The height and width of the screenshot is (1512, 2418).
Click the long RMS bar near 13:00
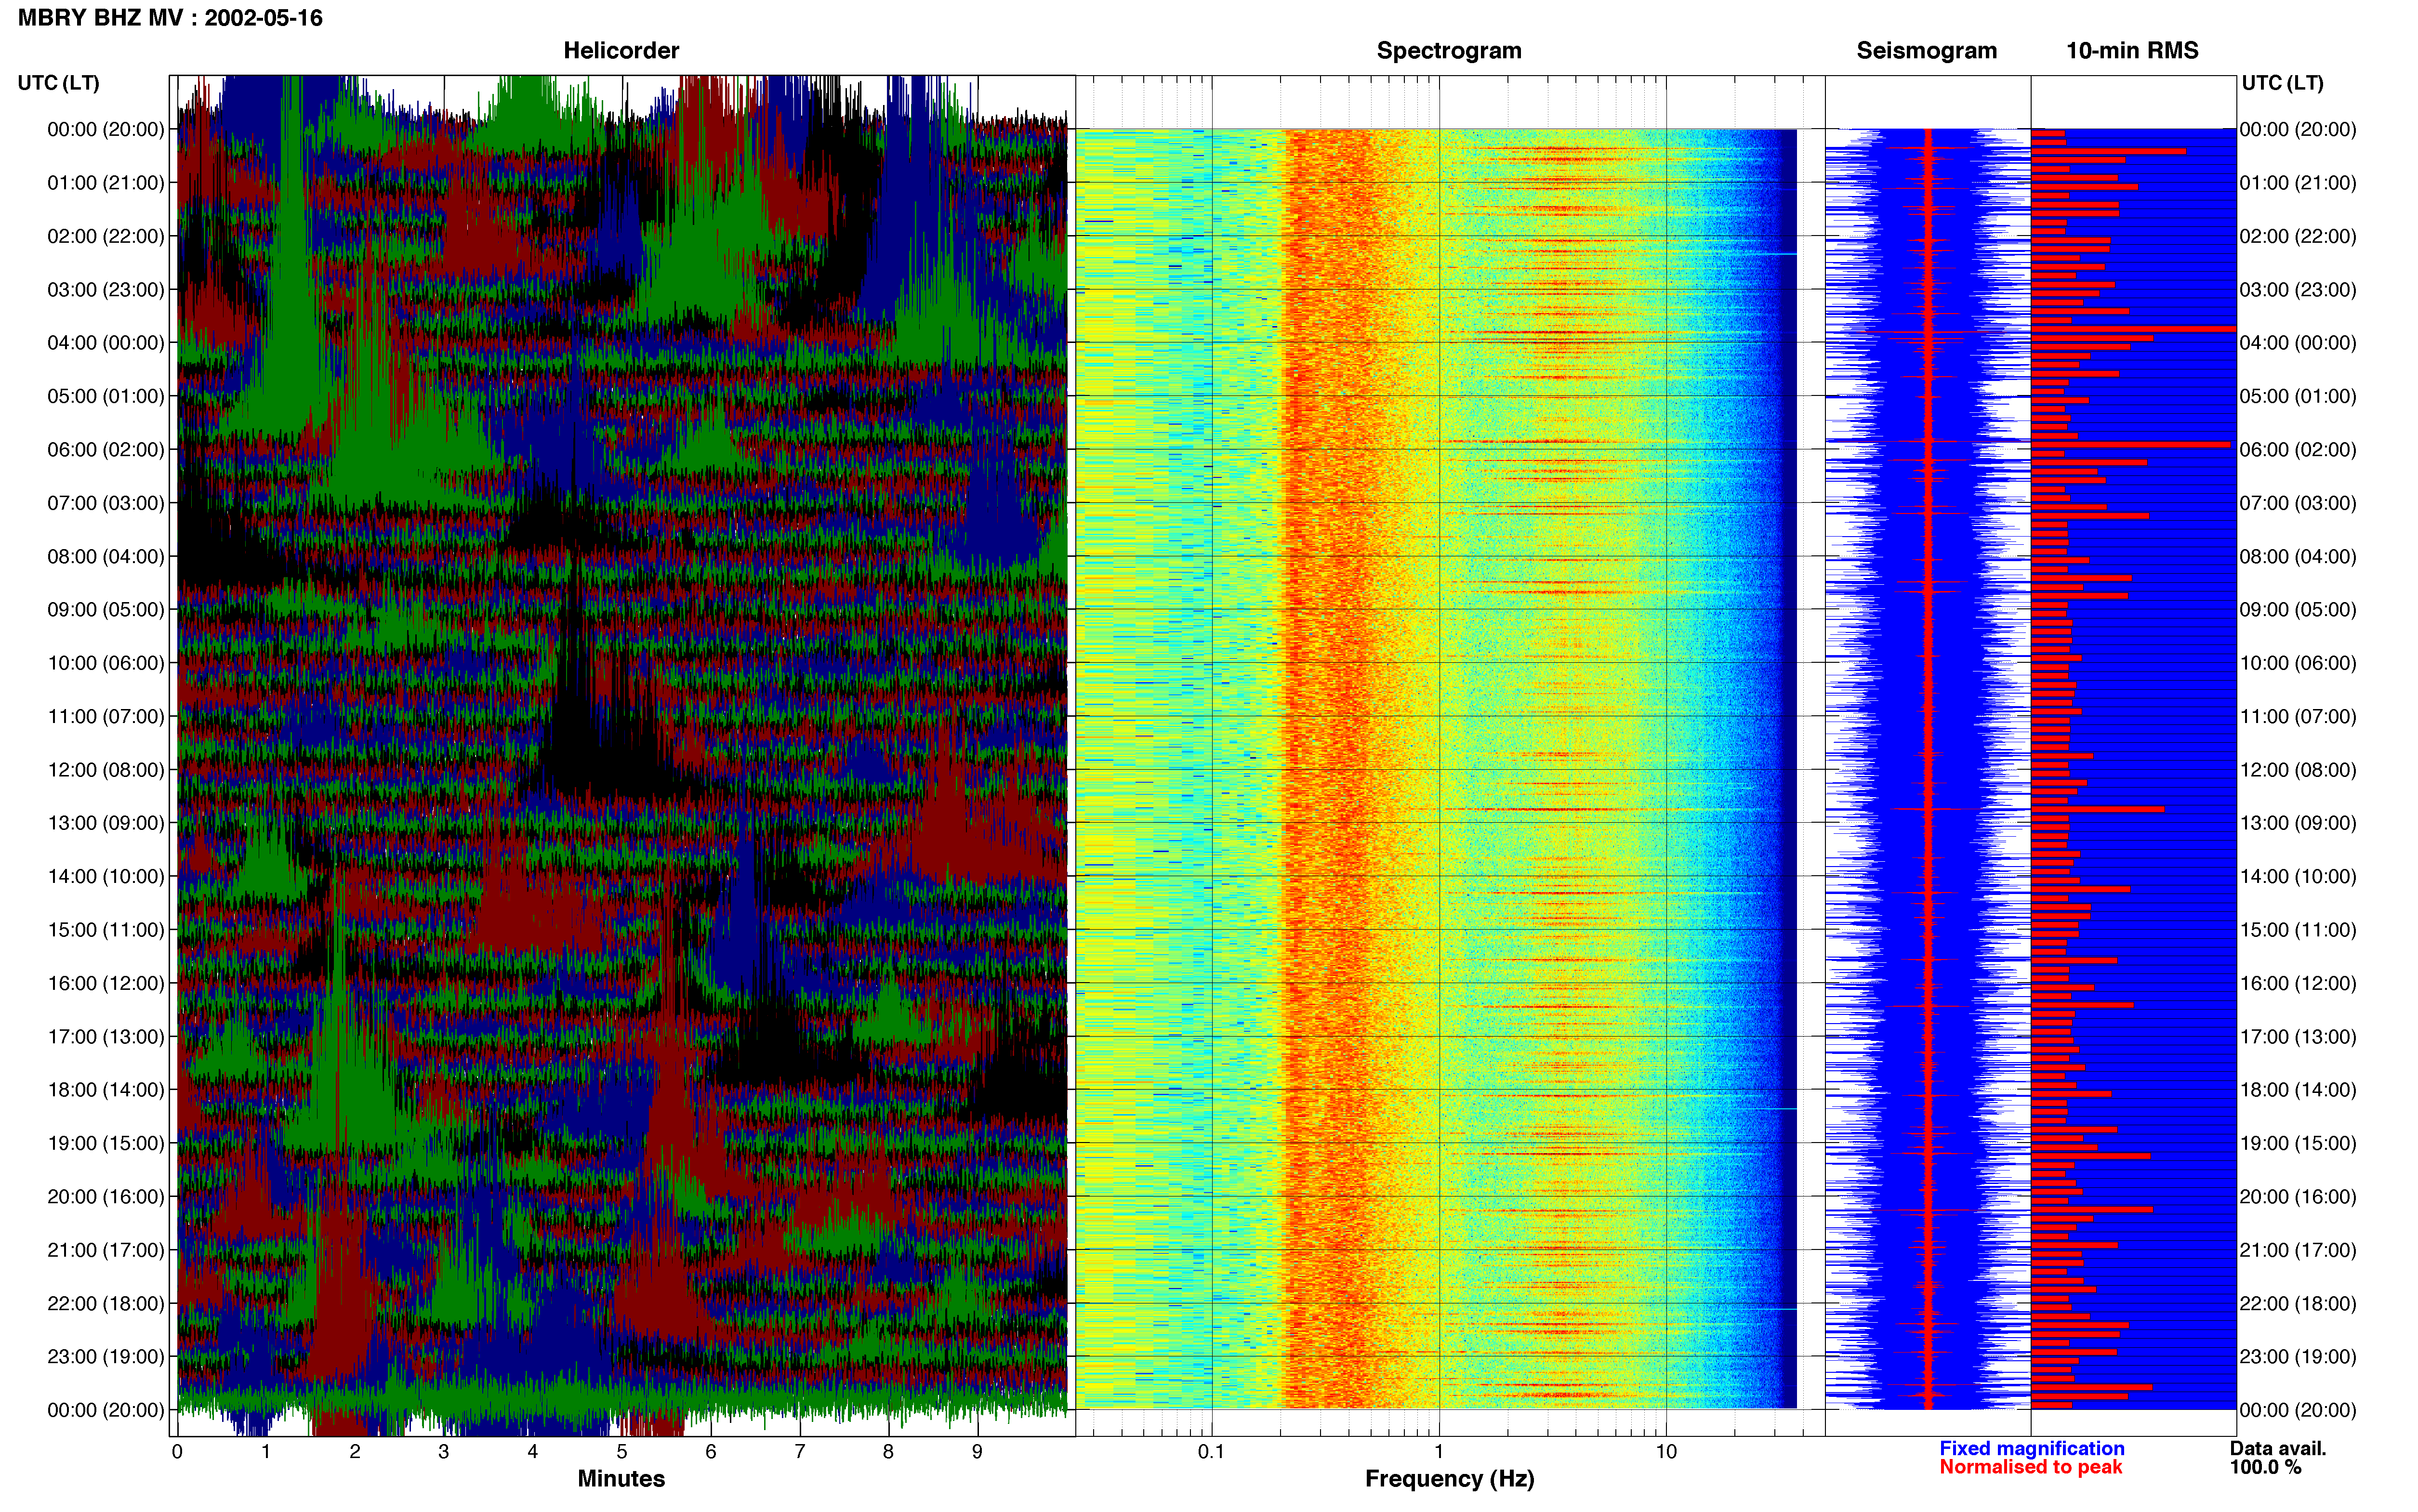click(x=2097, y=809)
